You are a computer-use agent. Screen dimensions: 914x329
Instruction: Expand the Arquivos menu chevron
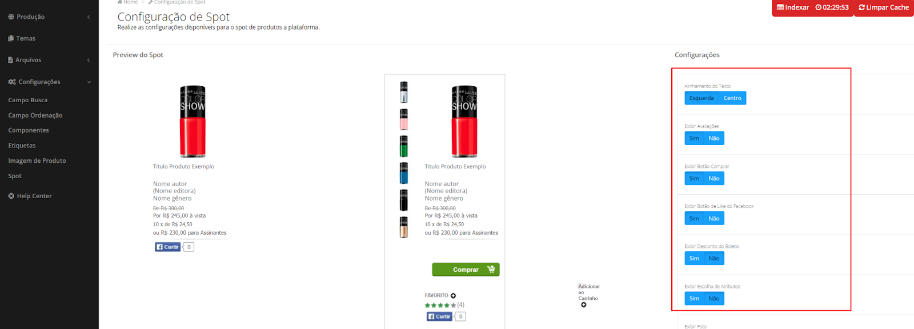tap(89, 60)
